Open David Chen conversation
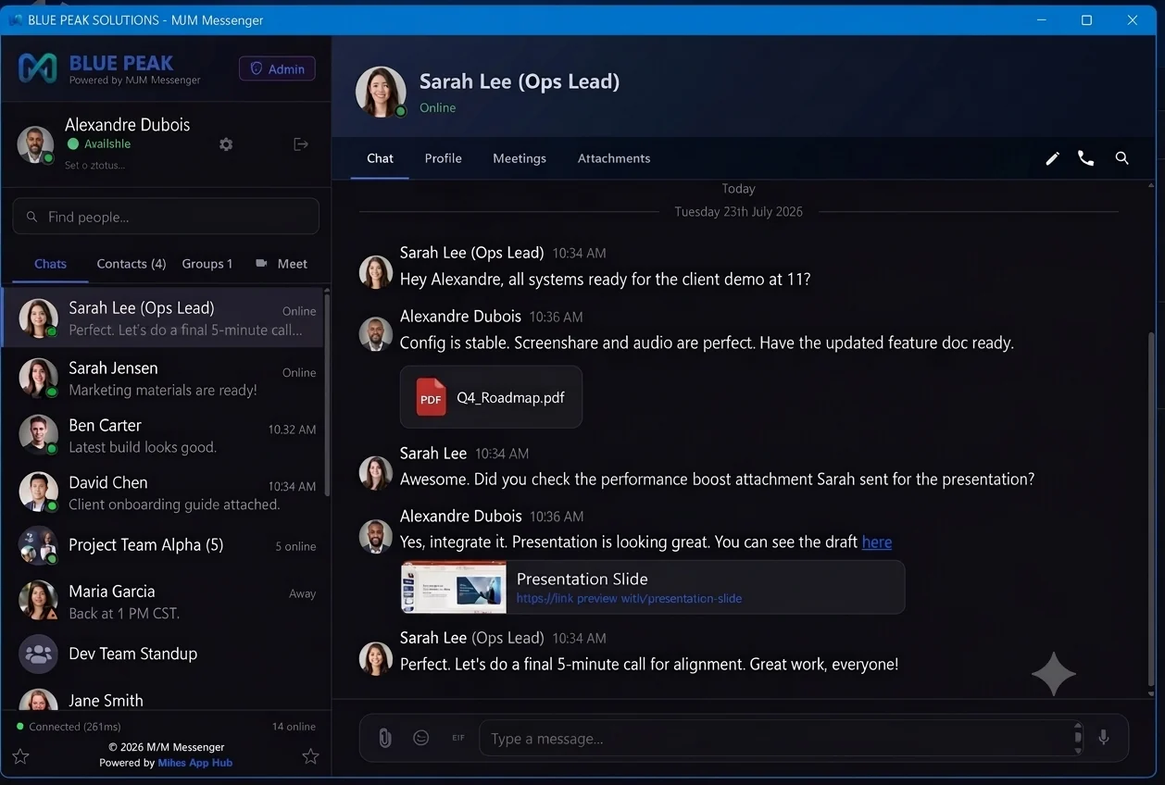The image size is (1165, 785). coord(162,492)
